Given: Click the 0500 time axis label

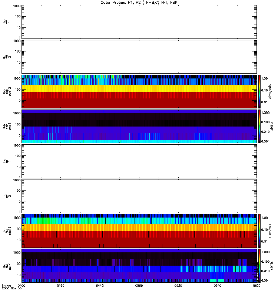Looking at the screenshot, I should click(x=139, y=286).
